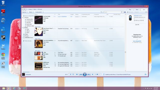Mute the volume speaker icon

coord(92,74)
